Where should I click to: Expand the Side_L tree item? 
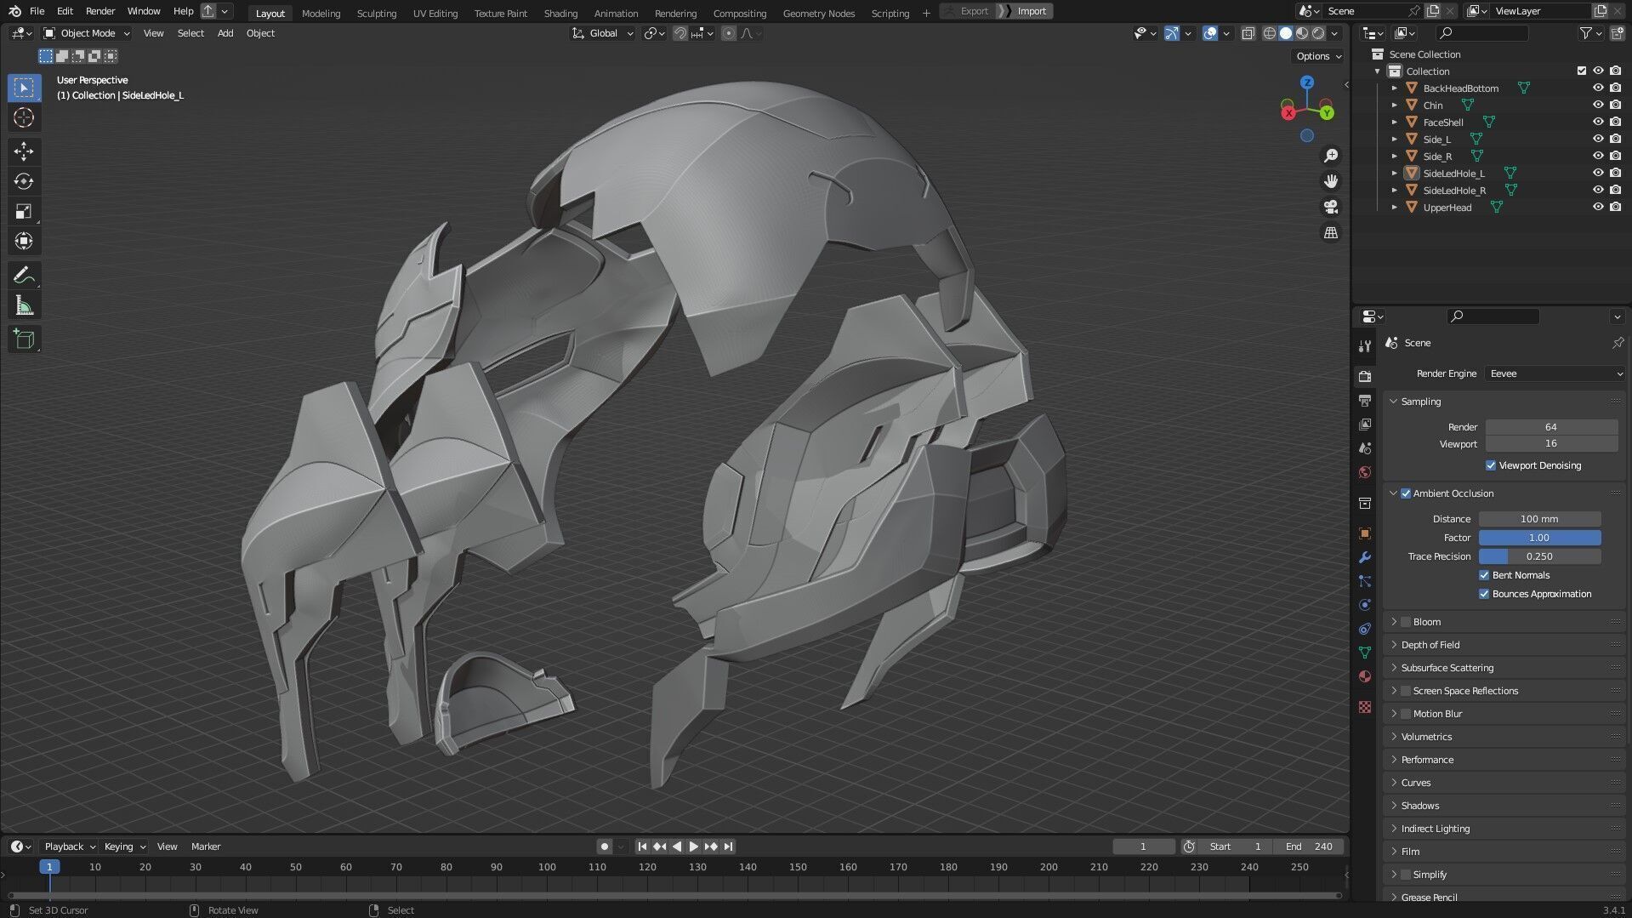pos(1394,139)
